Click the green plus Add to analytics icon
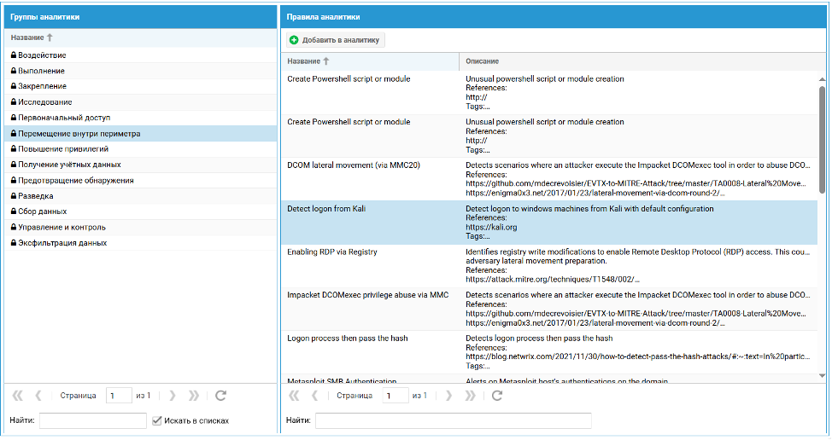Screen dimensions: 832x440 click(x=295, y=40)
